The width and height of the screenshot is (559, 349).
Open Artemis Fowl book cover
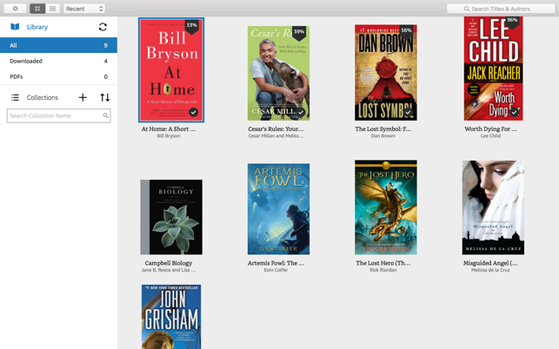(x=278, y=209)
